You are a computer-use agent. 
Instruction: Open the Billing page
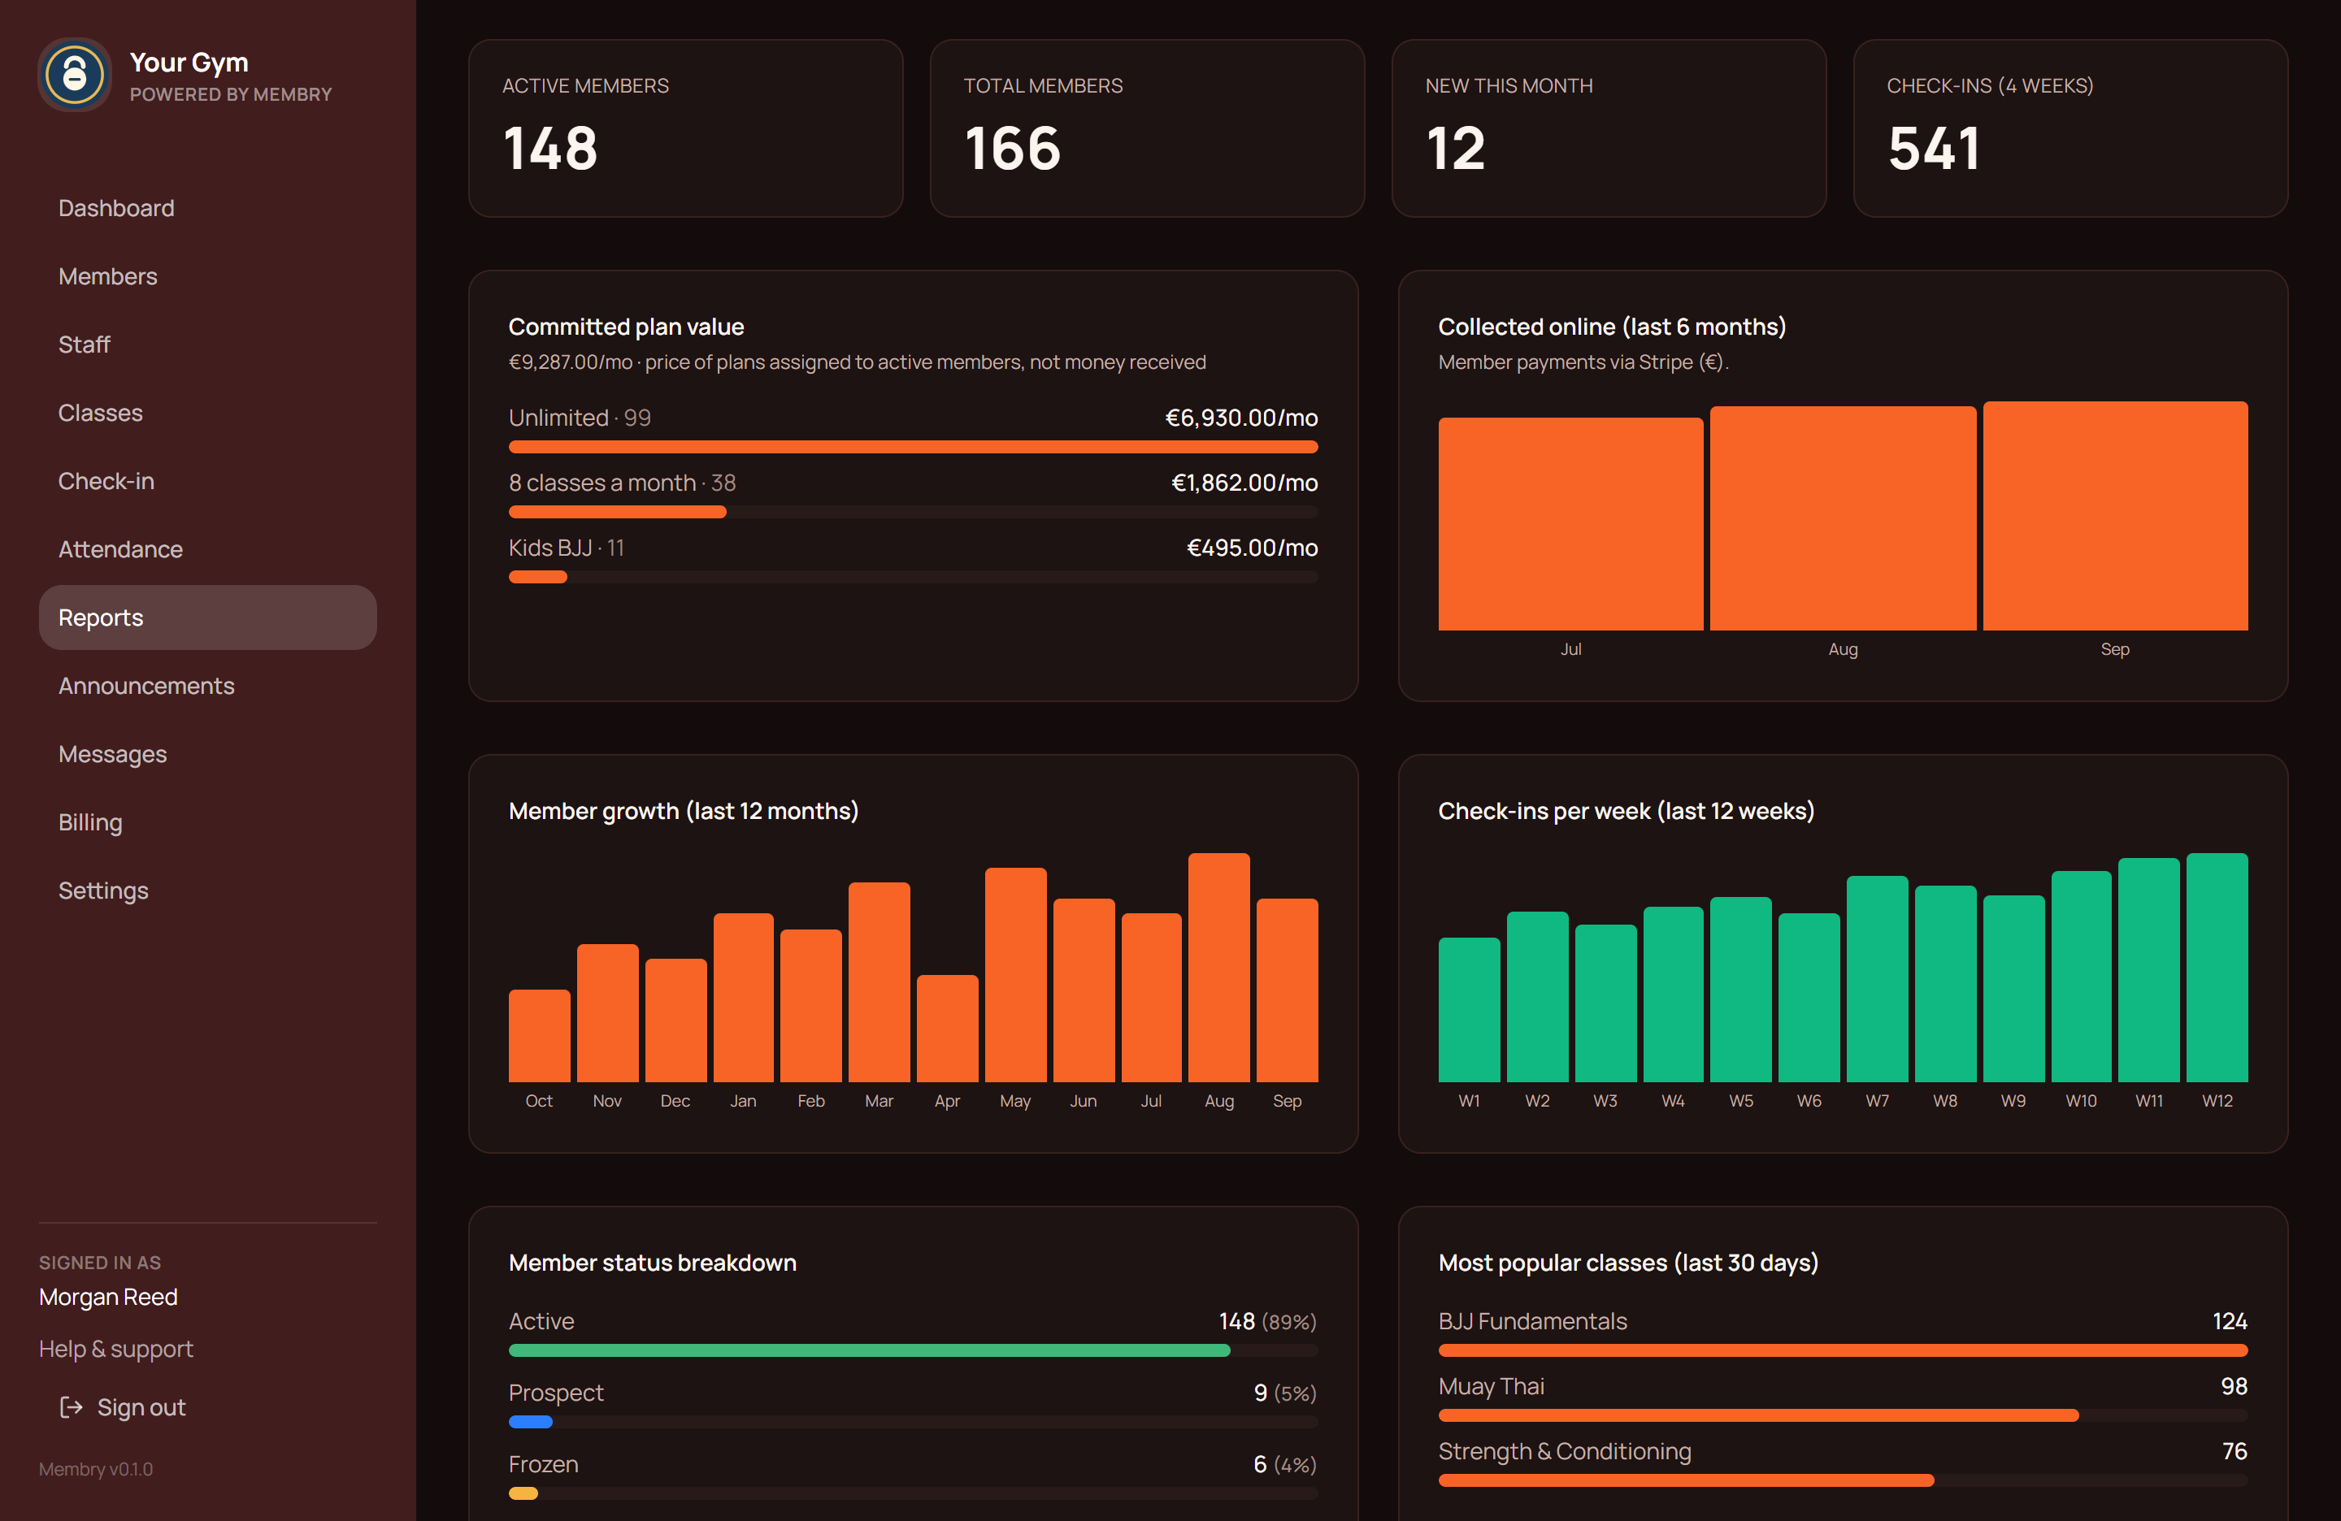[207, 822]
